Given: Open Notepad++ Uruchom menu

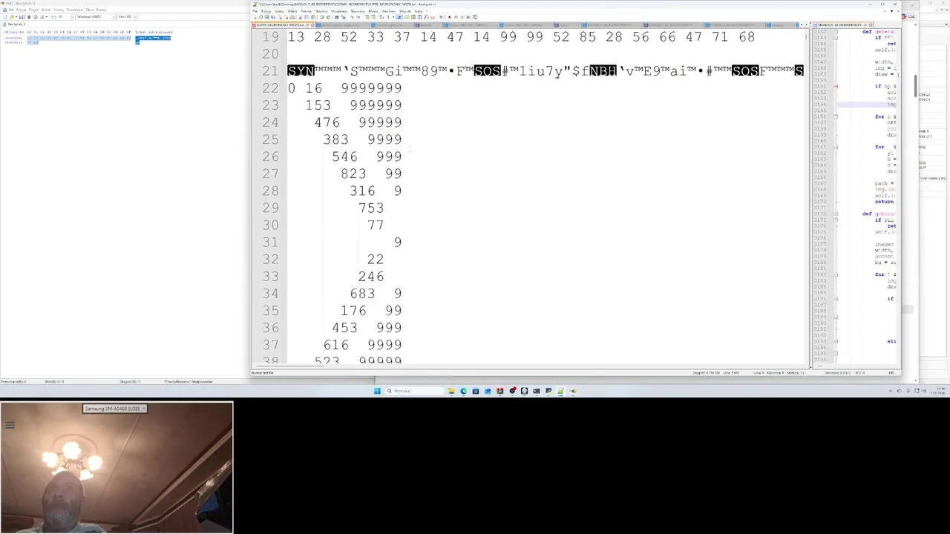Looking at the screenshot, I should point(388,11).
